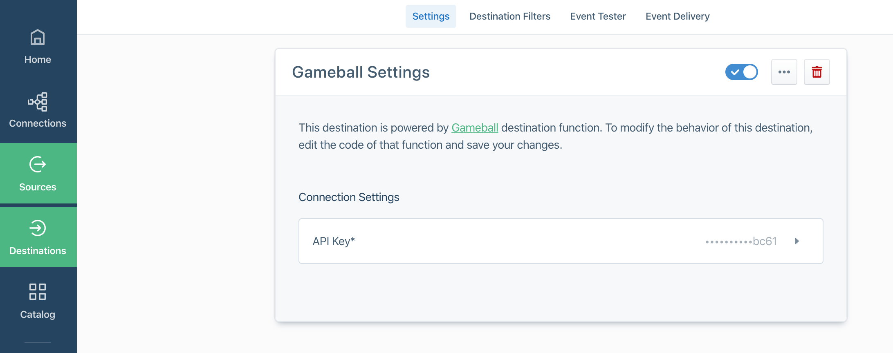
Task: Expand the API Key row arrow
Action: click(x=797, y=241)
